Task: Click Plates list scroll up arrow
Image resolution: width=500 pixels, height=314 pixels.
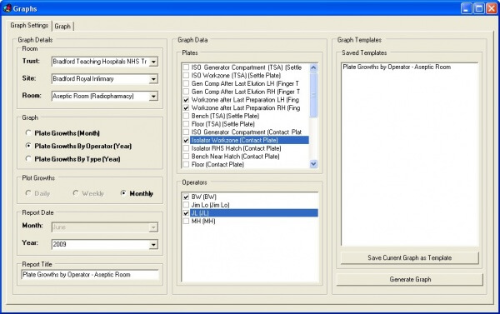Action: coord(313,67)
